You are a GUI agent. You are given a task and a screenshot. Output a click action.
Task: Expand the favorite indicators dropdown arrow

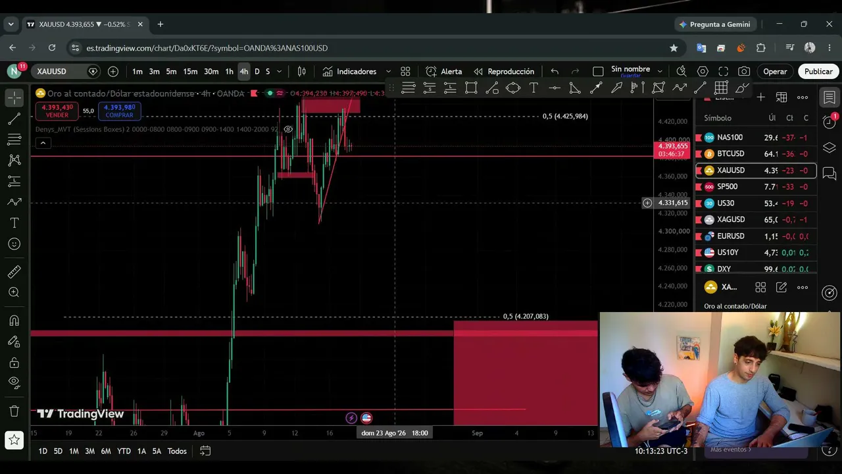[388, 71]
